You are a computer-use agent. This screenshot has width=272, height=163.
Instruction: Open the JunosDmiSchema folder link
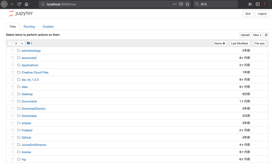coord(34,145)
